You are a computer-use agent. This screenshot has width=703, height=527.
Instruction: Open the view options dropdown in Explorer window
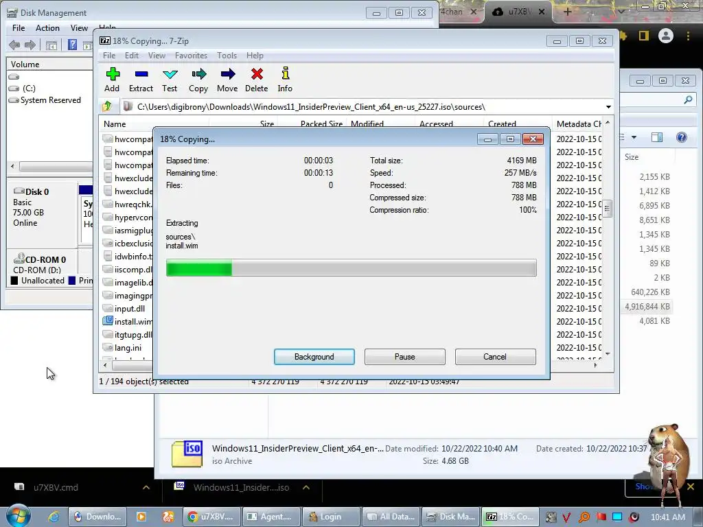click(x=634, y=137)
